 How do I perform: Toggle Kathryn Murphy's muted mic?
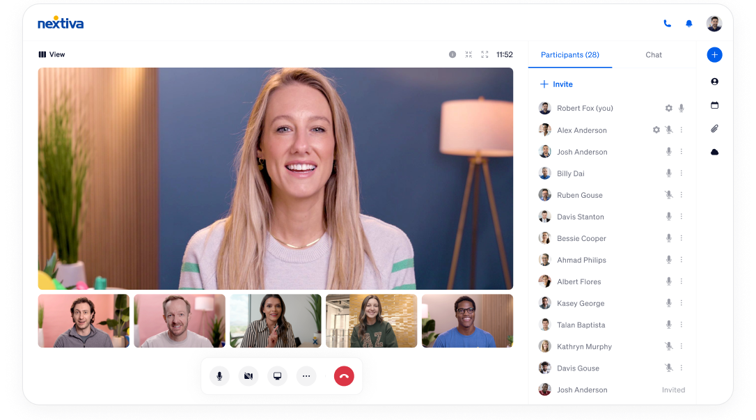[x=668, y=346]
